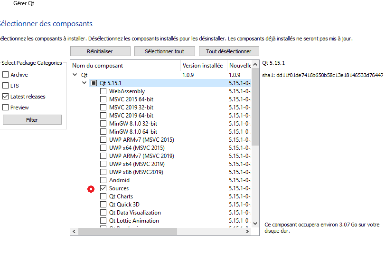Click the Filter button
The width and height of the screenshot is (385, 255).
(x=32, y=120)
